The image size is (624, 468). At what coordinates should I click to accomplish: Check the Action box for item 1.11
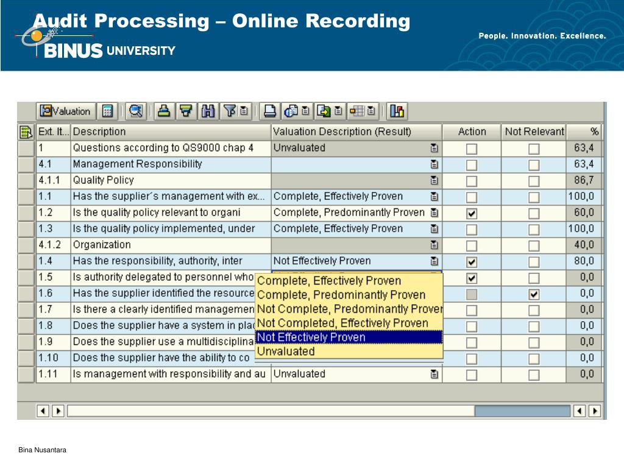[472, 375]
